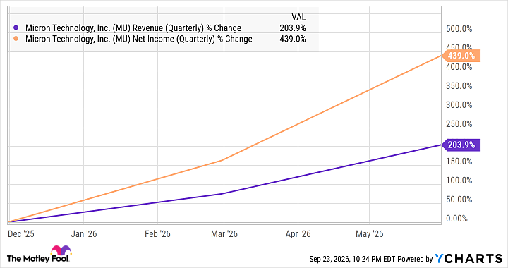The image size is (508, 268).
Task: Click the 300.0% y-axis label
Action: pyautogui.click(x=459, y=105)
